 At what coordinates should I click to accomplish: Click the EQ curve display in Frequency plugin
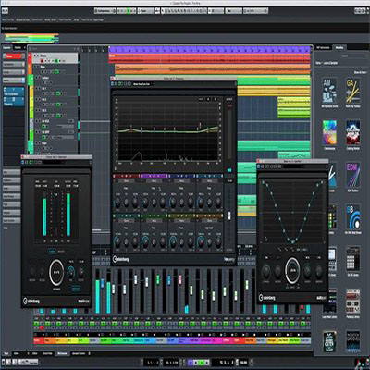coord(168,131)
